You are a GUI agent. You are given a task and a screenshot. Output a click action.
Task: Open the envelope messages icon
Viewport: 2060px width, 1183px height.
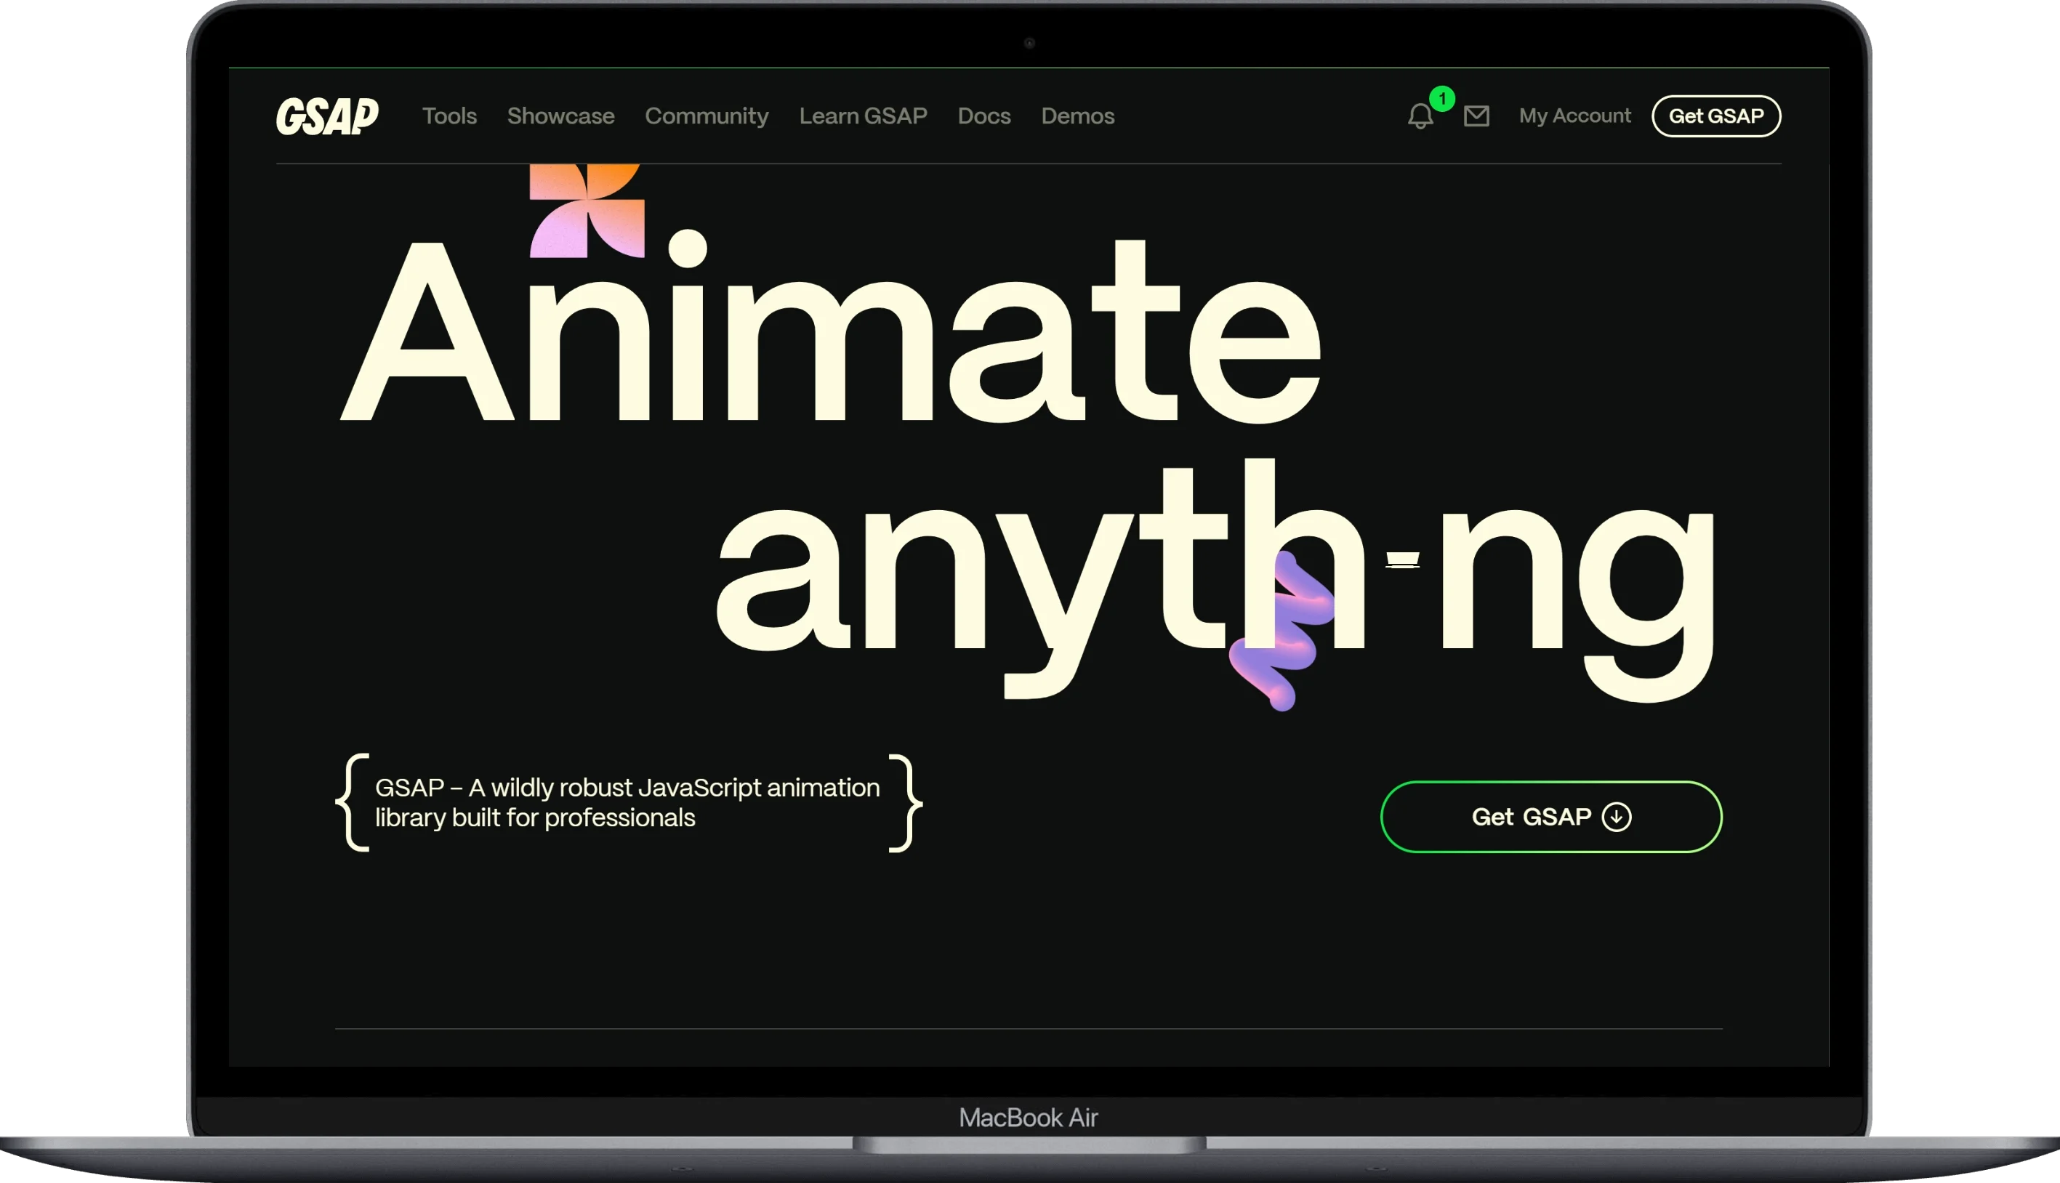tap(1476, 116)
